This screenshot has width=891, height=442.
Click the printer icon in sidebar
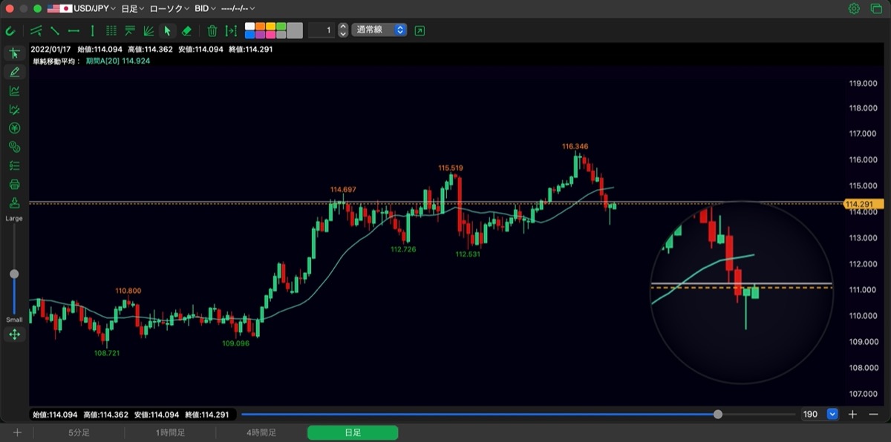(x=14, y=185)
